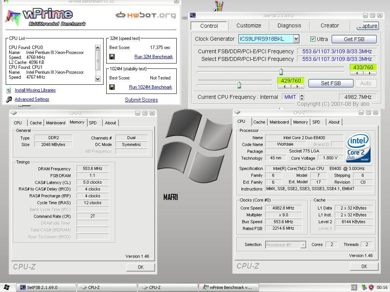Viewport: 390px width, 292px height.
Task: Click the SetFSB PLL title bar icon
Action: [192, 15]
